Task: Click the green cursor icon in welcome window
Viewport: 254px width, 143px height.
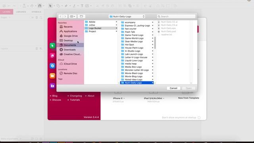Action: (x=52, y=46)
